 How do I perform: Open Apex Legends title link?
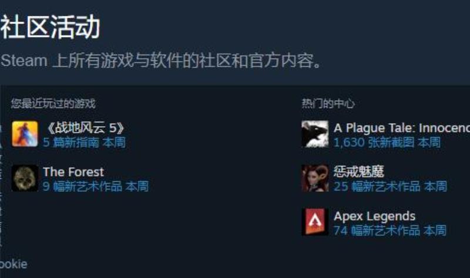click(x=375, y=216)
